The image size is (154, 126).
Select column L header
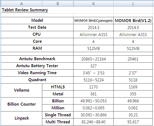point(133,4)
